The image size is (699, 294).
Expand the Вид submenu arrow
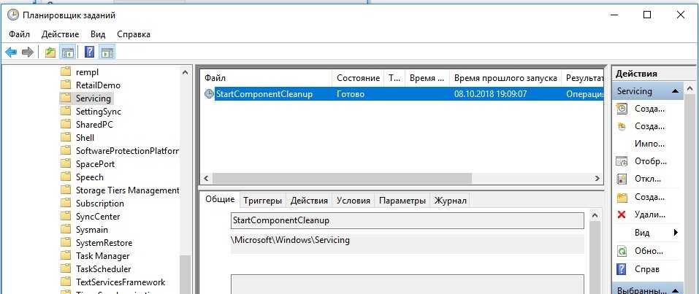(676, 233)
